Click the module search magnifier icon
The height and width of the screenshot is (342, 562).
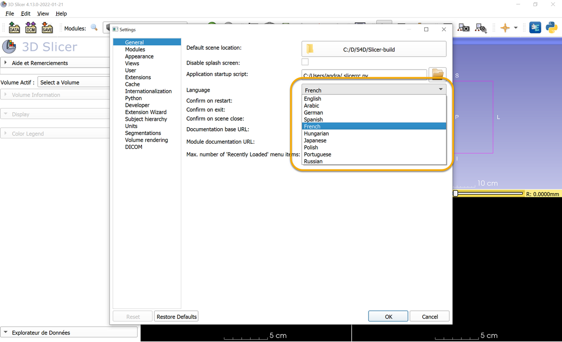94,28
